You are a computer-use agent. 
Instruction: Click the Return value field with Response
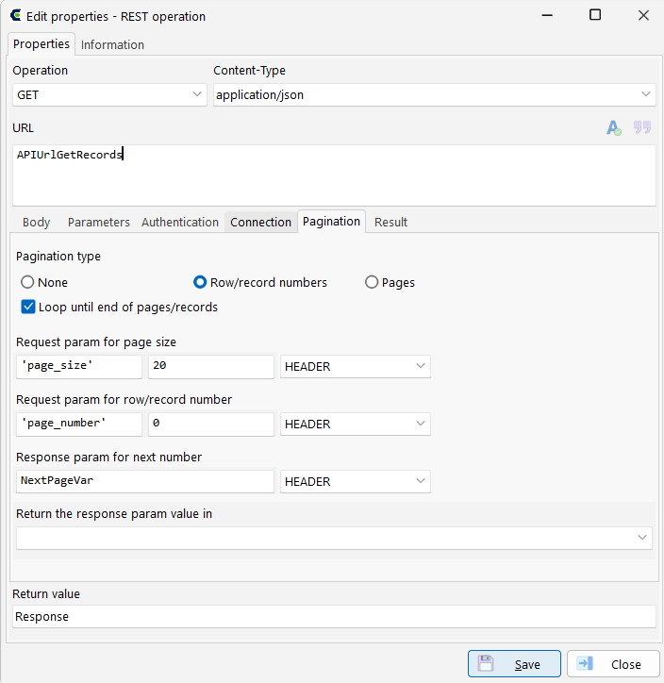334,616
